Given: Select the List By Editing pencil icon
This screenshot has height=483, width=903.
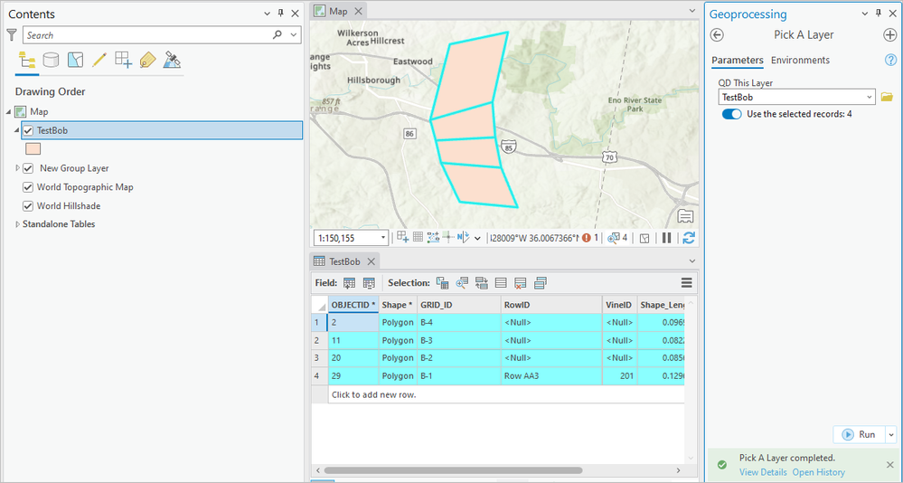Looking at the screenshot, I should click(x=99, y=61).
